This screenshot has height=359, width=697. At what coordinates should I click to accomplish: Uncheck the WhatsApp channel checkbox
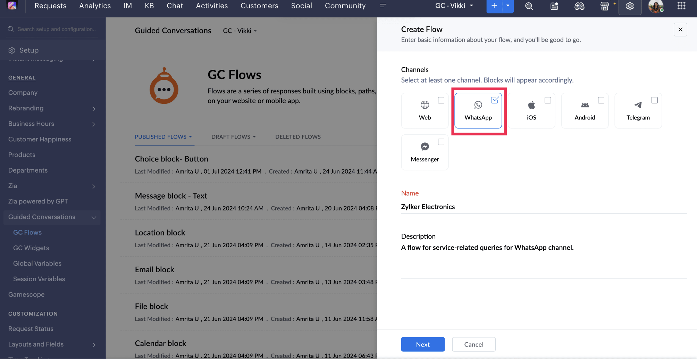pyautogui.click(x=495, y=100)
